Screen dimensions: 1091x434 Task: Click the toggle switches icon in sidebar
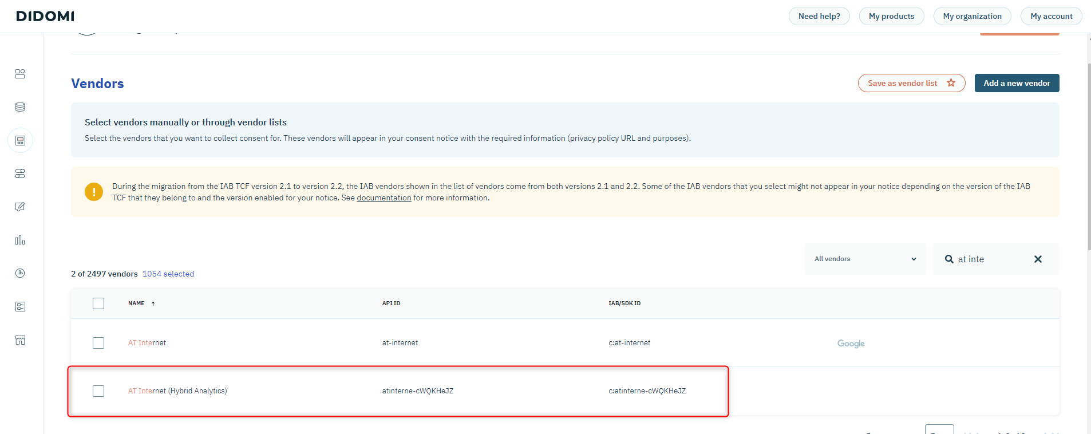(20, 173)
